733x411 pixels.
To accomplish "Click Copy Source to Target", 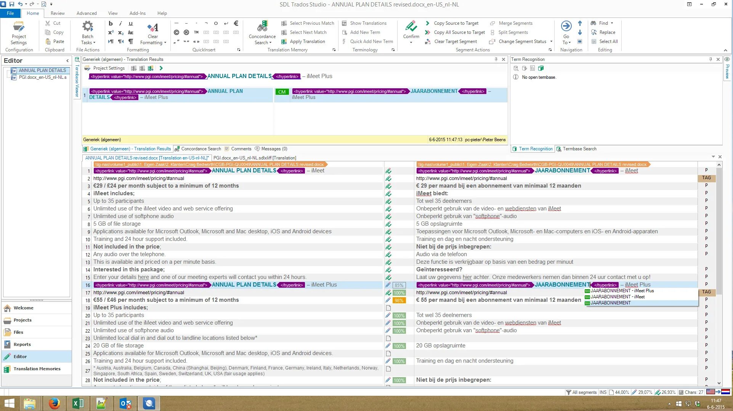I will coord(456,23).
